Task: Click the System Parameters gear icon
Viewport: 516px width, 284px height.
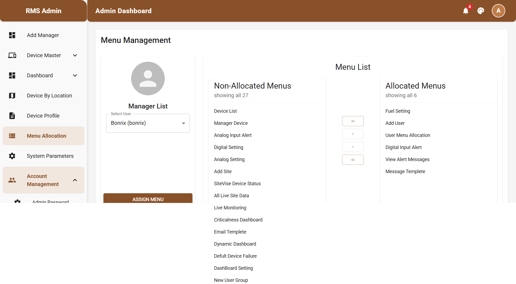Action: pos(12,156)
